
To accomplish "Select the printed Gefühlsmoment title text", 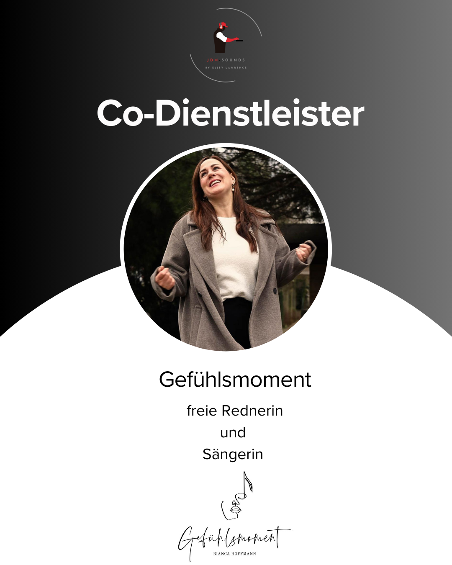I will click(x=235, y=380).
